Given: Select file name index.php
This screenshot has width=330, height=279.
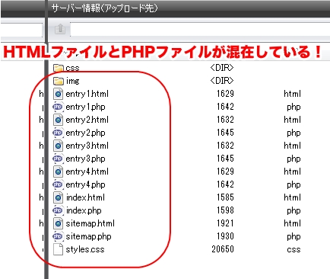Looking at the screenshot, I should point(84,210).
